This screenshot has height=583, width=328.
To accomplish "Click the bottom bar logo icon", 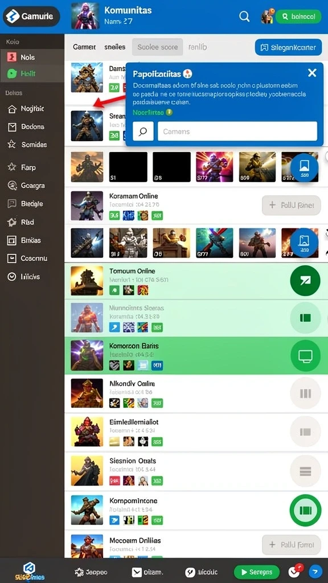I will [x=30, y=571].
